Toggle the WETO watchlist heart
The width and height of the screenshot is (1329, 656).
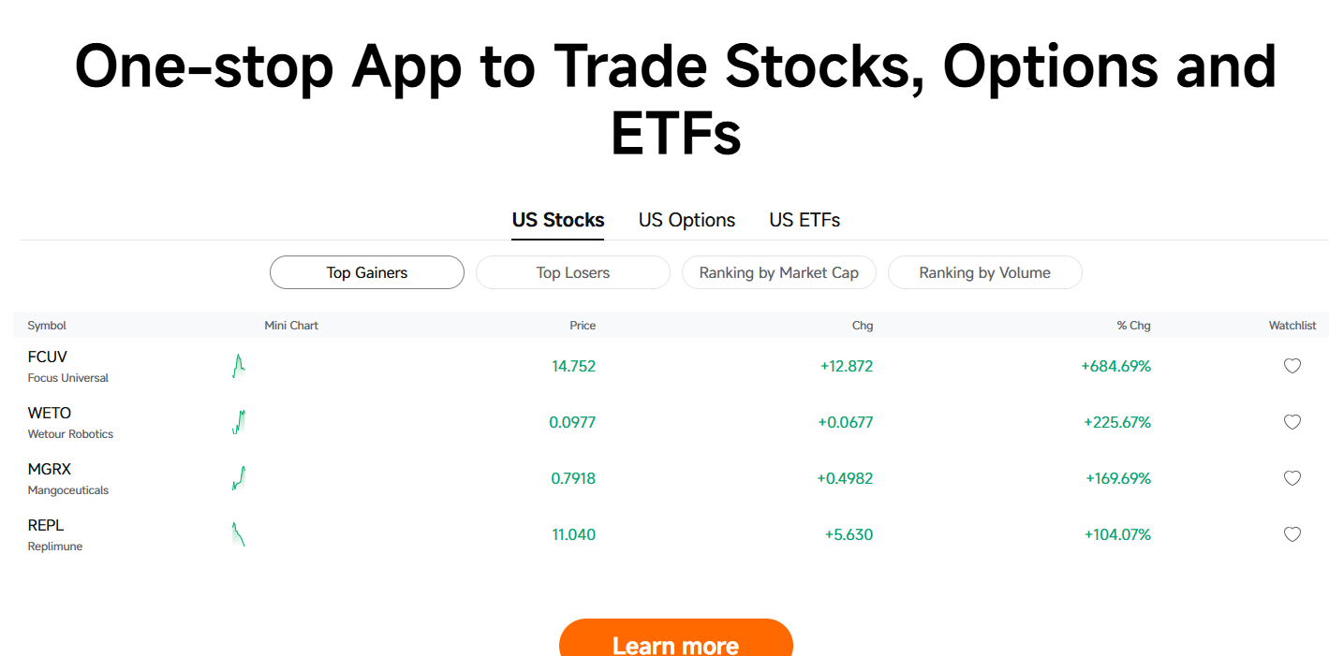pyautogui.click(x=1292, y=422)
